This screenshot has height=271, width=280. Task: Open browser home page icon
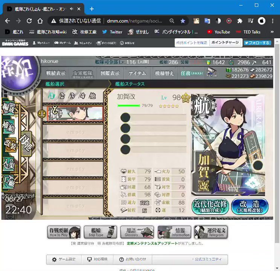[x=40, y=21]
